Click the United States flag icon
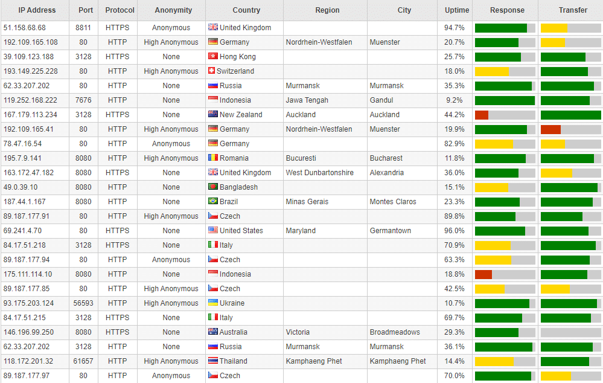Viewport: 603px width, 383px height. coord(212,230)
